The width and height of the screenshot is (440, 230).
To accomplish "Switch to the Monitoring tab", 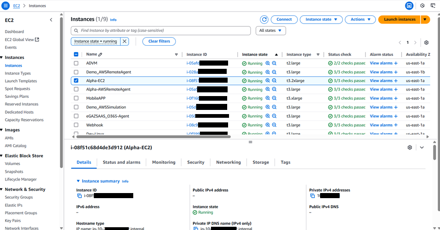I will 164,162.
